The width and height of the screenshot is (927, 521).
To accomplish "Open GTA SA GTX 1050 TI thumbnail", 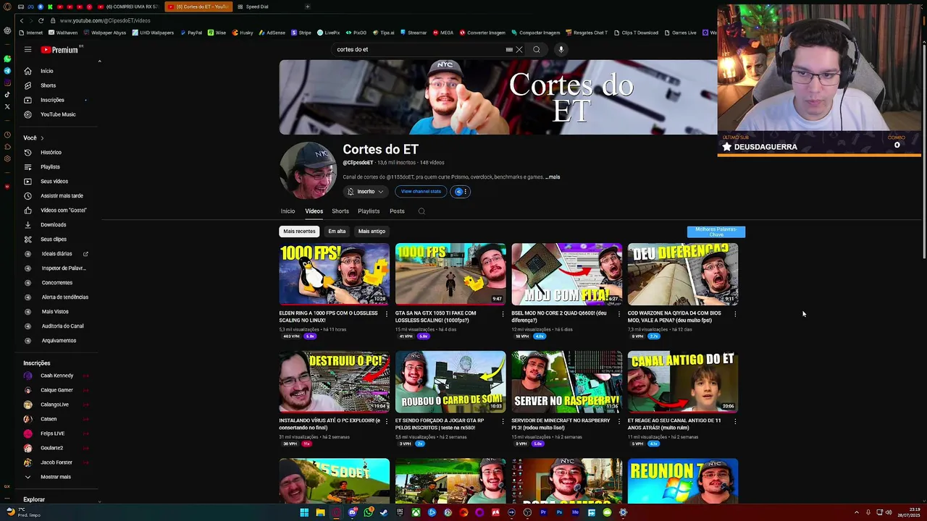I will click(450, 274).
